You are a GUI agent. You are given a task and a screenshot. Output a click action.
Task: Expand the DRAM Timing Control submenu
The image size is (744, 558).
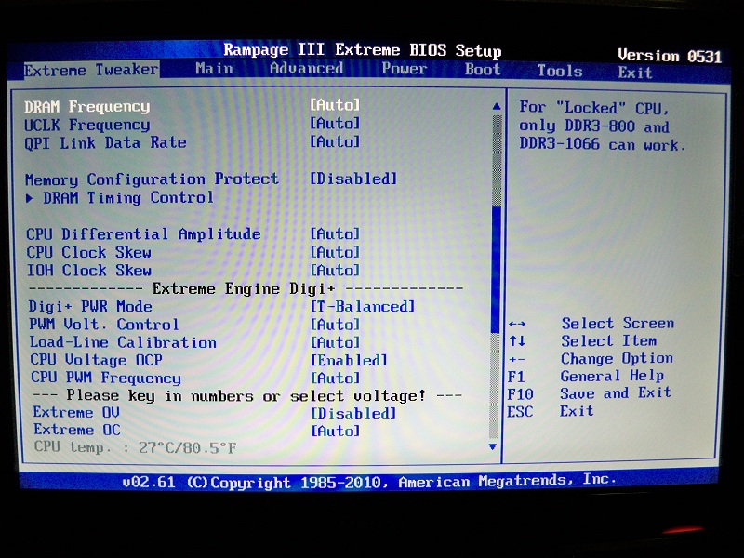[127, 197]
